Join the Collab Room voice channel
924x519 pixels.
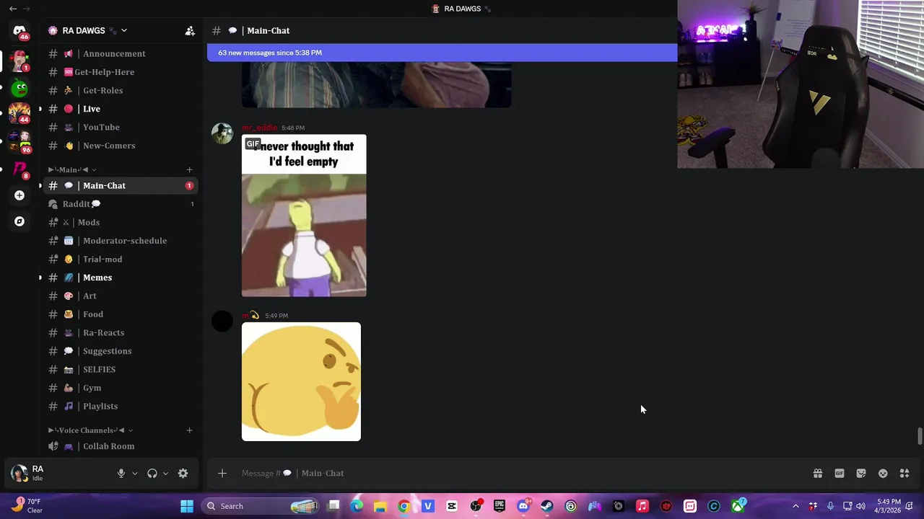coord(121,446)
